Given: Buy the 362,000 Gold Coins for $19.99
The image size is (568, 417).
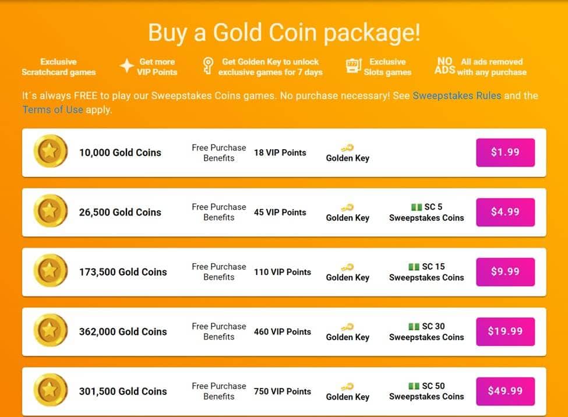Looking at the screenshot, I should (505, 331).
